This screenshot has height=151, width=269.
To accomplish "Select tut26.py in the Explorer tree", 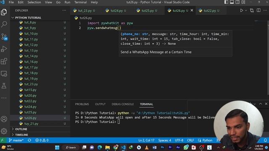I will [x=40, y=118].
